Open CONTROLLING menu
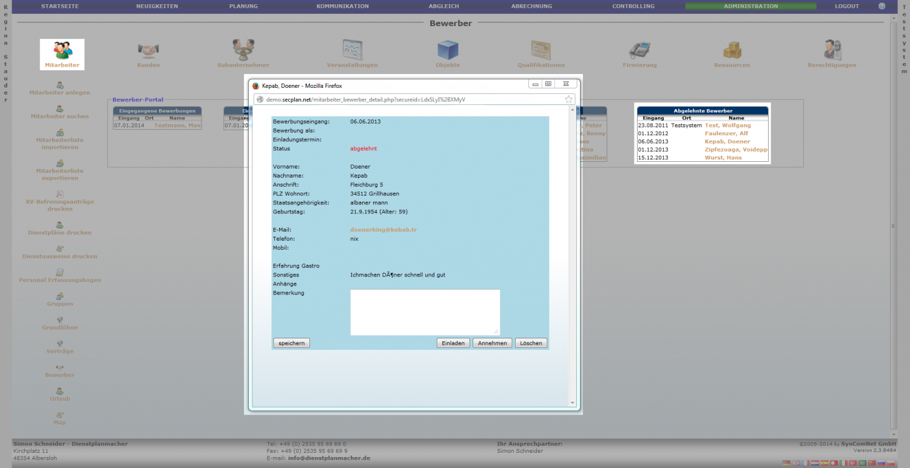Viewport: 910px width, 468px height. [633, 6]
